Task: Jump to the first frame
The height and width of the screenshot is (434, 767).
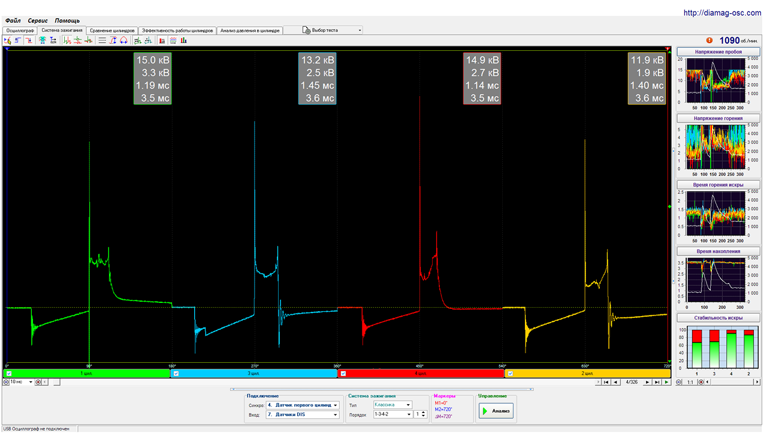Action: [606, 382]
